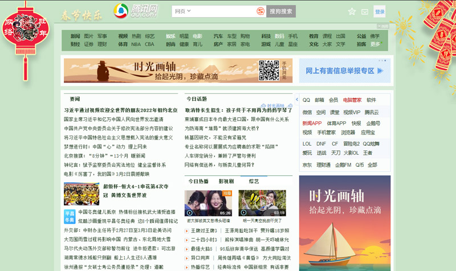Screen dimensions: 456x271
Task: Click the QR code on the 时光画轴 banner
Action: pos(269,70)
